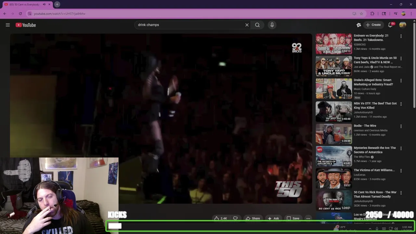Open 50 Cent Vs Rick Ross thumbnail

point(334,201)
